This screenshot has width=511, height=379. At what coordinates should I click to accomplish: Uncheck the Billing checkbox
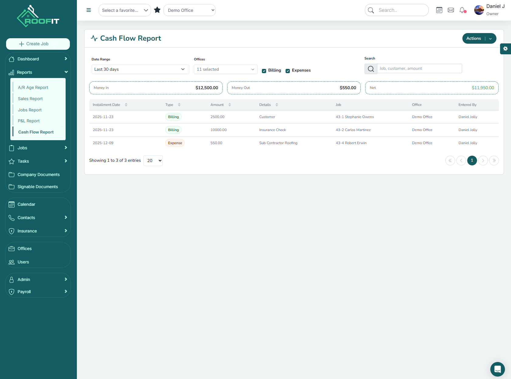click(264, 70)
